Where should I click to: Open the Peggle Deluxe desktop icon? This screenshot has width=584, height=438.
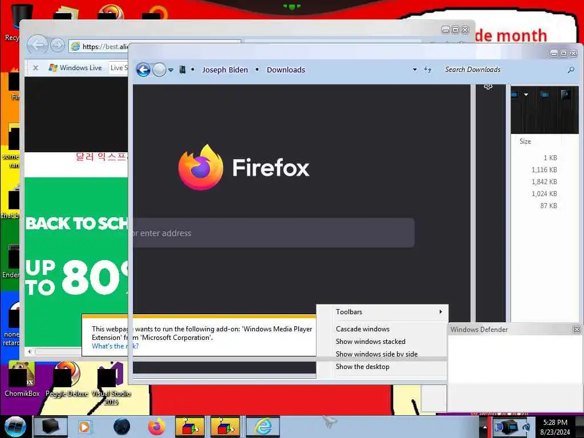pos(67,379)
